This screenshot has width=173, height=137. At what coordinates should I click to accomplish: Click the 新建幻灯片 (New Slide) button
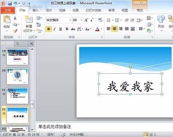point(29,24)
